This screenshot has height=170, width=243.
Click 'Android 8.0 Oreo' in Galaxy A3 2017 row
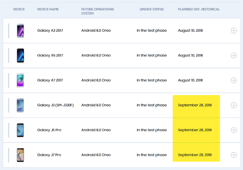point(96,31)
